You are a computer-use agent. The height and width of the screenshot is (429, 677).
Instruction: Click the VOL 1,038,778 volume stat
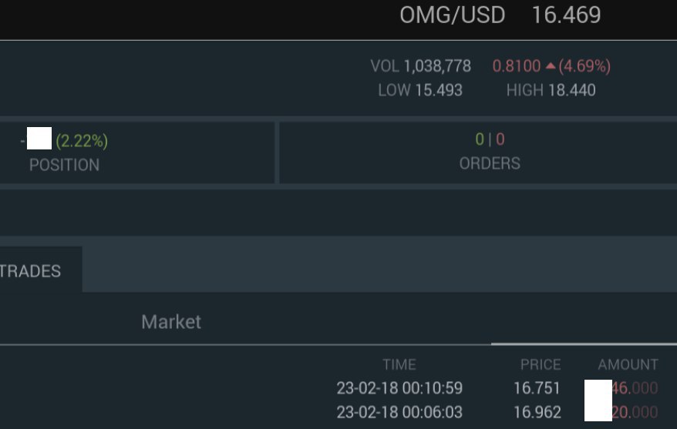tap(420, 66)
